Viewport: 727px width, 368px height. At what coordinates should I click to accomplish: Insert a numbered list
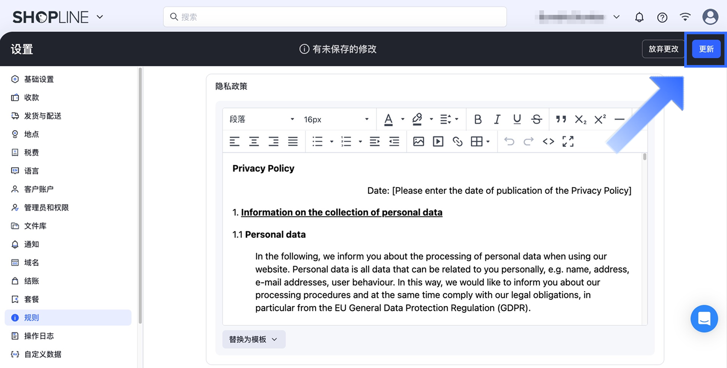click(346, 142)
